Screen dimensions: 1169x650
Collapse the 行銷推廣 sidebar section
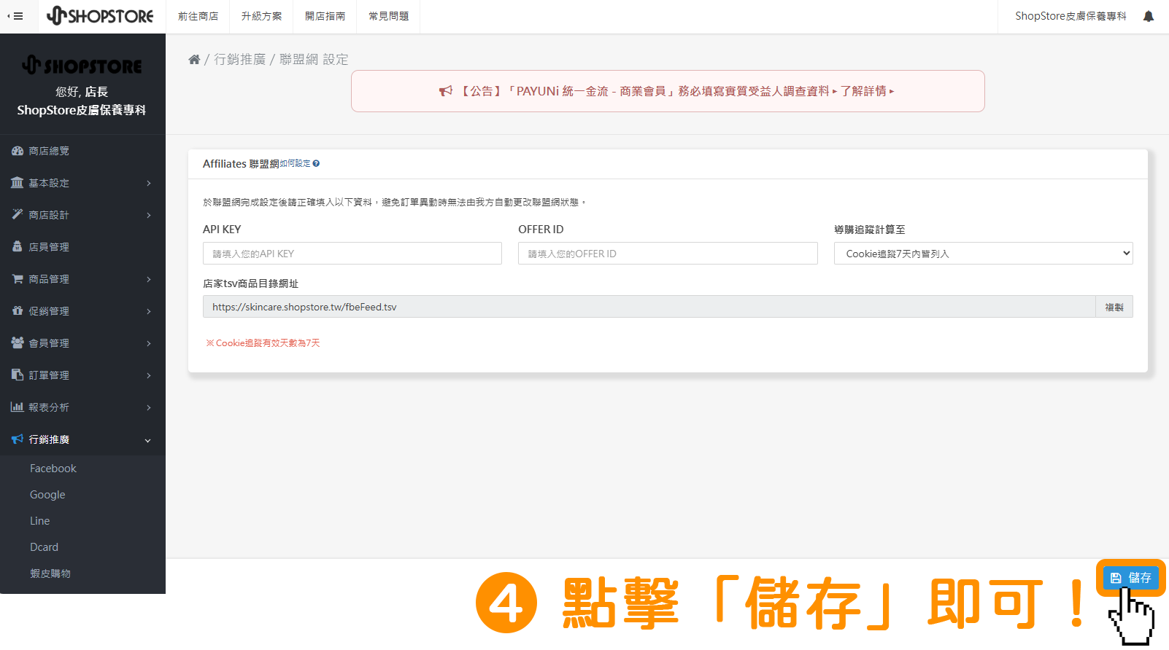click(82, 439)
